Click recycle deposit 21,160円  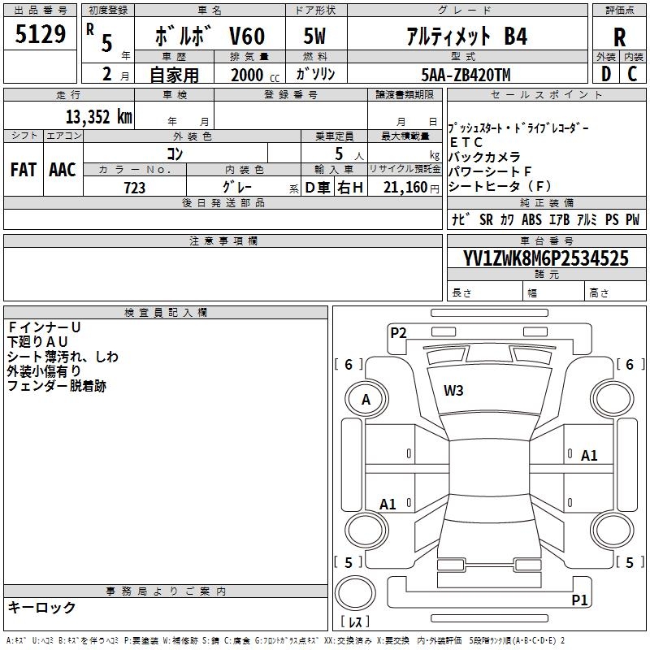click(x=411, y=188)
